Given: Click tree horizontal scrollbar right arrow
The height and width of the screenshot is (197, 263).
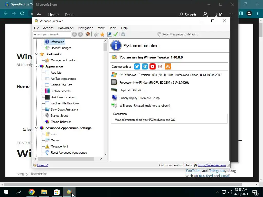Looking at the screenshot, I should coord(101,159).
